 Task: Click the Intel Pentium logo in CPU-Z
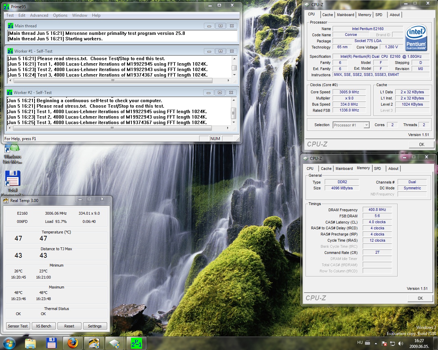(x=416, y=38)
